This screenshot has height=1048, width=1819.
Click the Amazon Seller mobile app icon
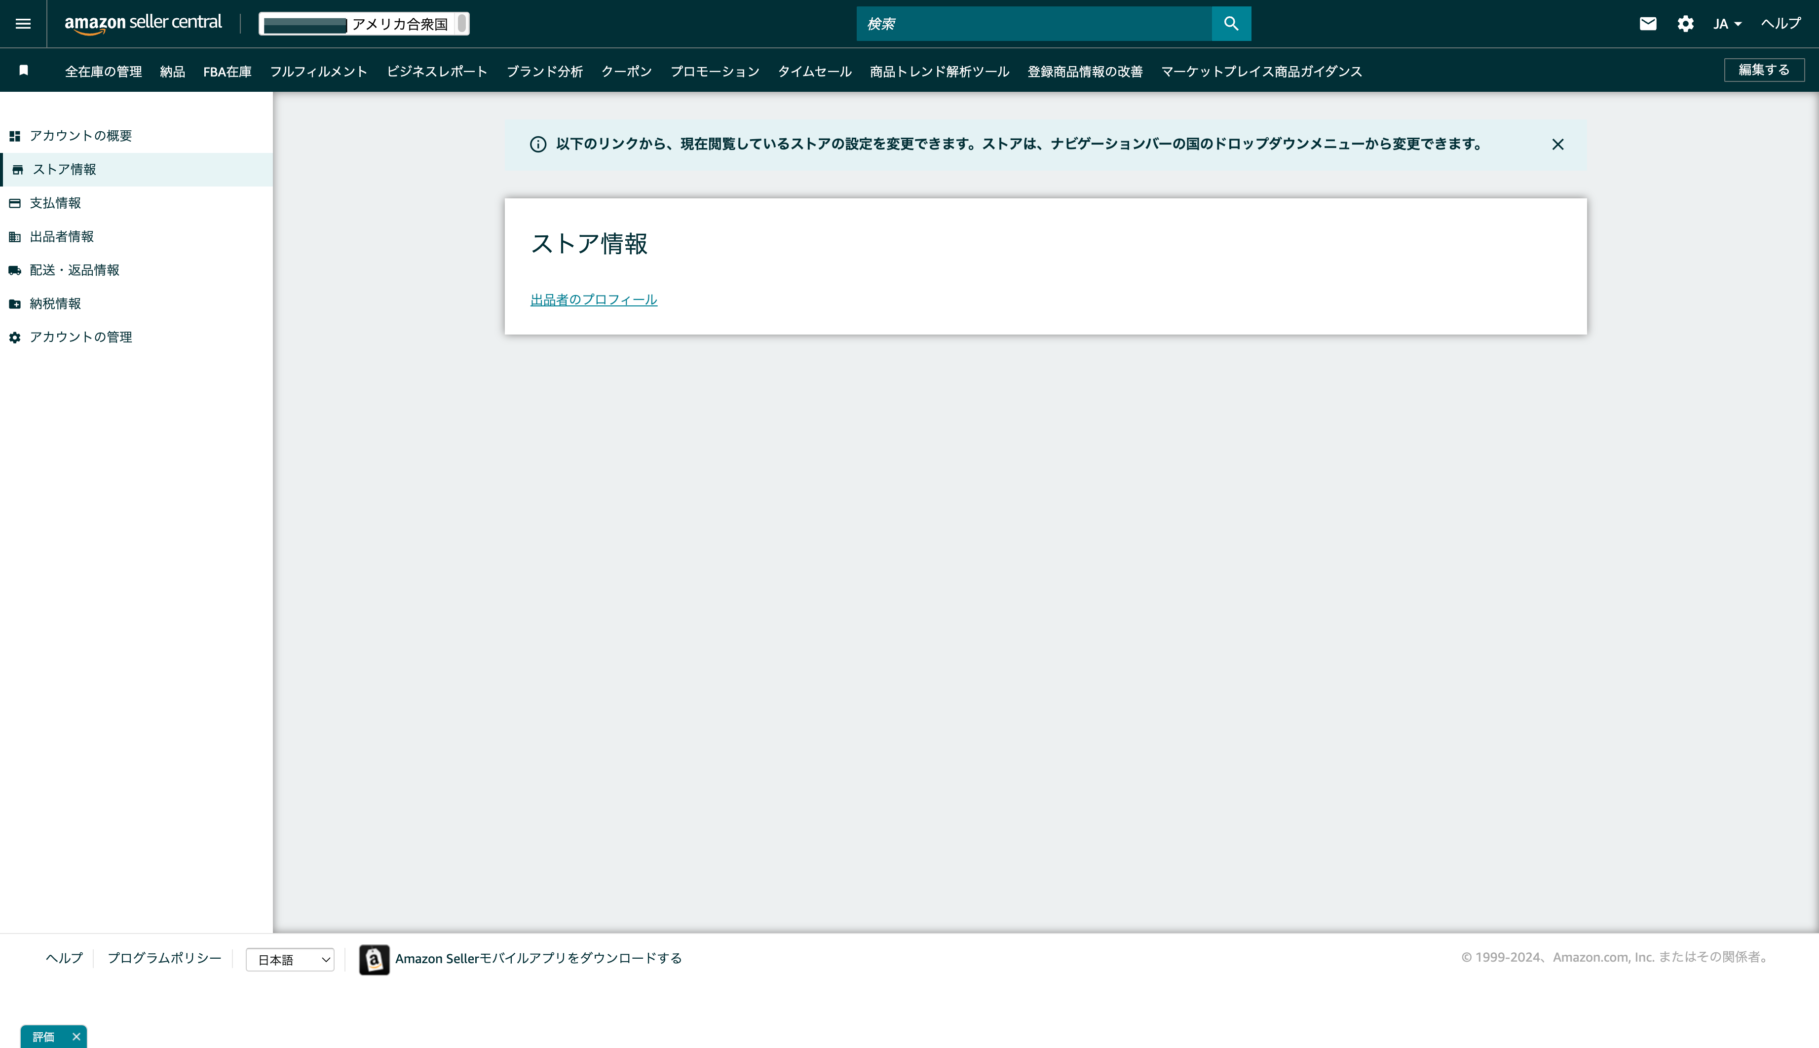tap(374, 960)
